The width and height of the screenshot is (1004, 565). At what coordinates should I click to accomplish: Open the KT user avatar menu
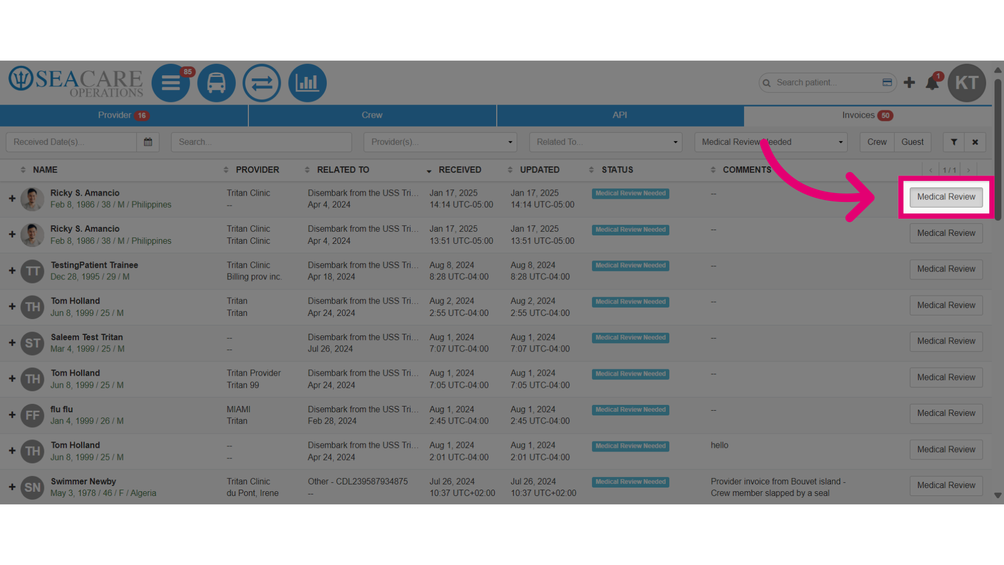coord(967,83)
